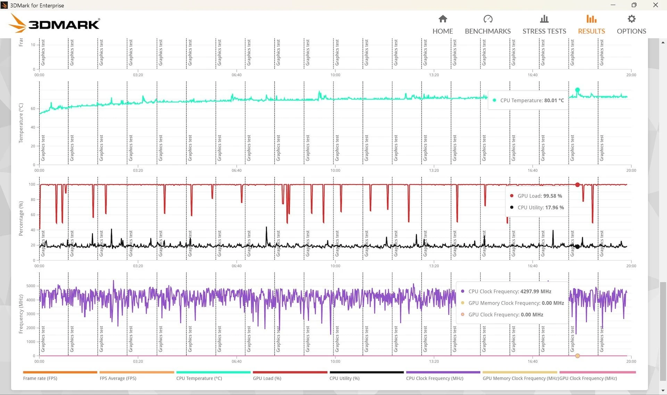Click the 06:40 tick on temperature chart
Image resolution: width=667 pixels, height=395 pixels.
pyautogui.click(x=237, y=170)
